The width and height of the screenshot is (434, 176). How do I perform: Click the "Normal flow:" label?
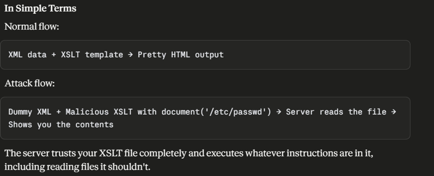coord(31,26)
